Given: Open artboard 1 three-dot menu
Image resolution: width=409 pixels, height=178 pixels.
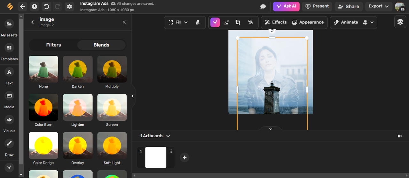Looking at the screenshot, I should click(x=171, y=151).
